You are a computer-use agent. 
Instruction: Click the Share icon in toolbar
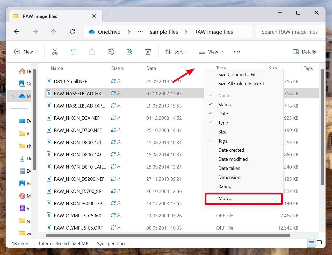(129, 52)
